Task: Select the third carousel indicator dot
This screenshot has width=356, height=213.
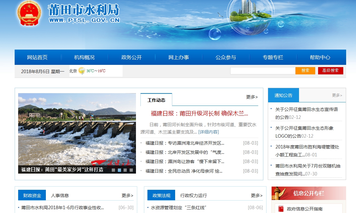Action: (x=125, y=170)
